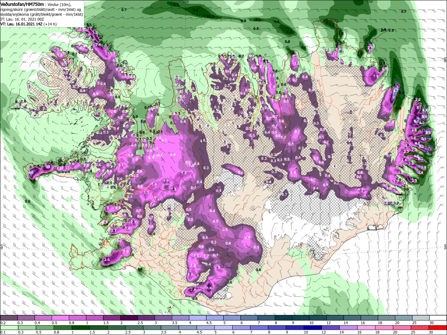Click the bright pink 0.5 snow legend swatch
Image resolution: width=447 pixels, height=335 pixels.
pyautogui.click(x=60, y=318)
